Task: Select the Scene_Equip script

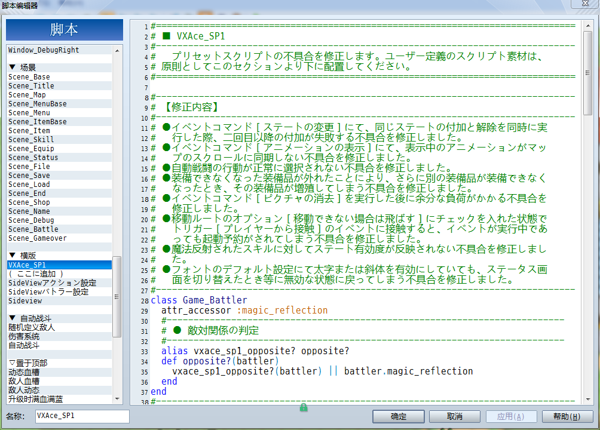Action: coord(59,149)
